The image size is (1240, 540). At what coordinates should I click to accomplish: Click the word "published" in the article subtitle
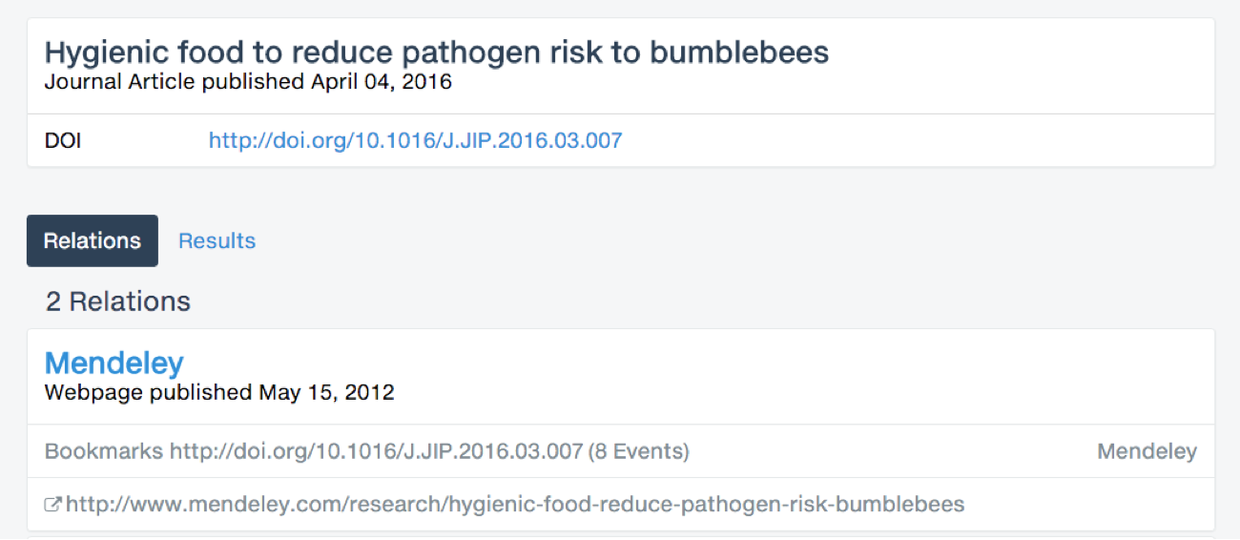point(252,82)
